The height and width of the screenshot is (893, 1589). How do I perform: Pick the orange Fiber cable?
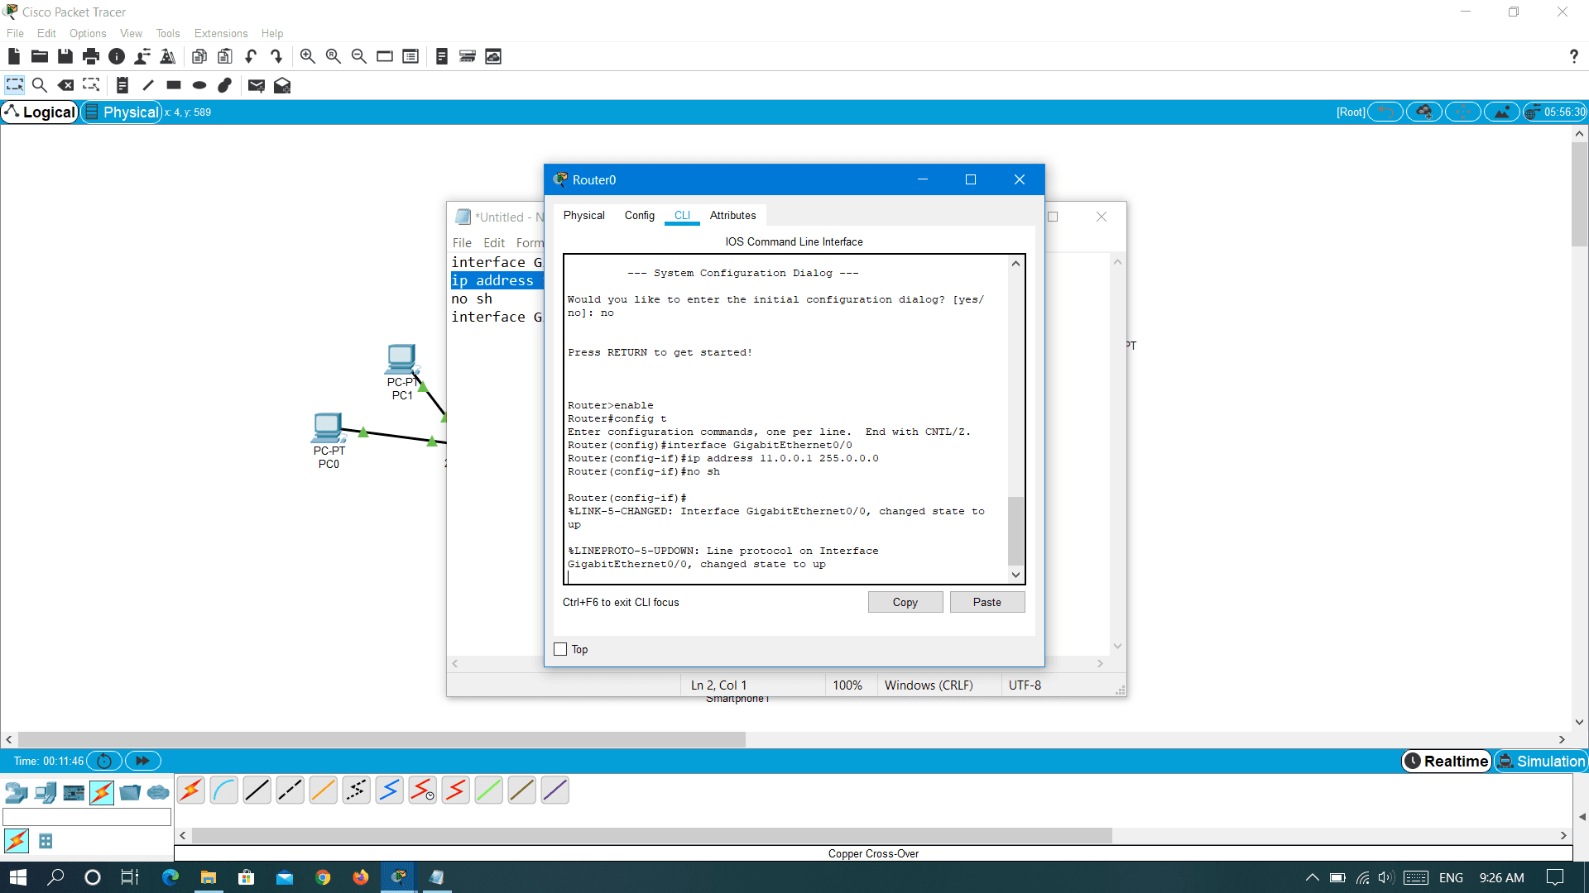click(x=324, y=790)
